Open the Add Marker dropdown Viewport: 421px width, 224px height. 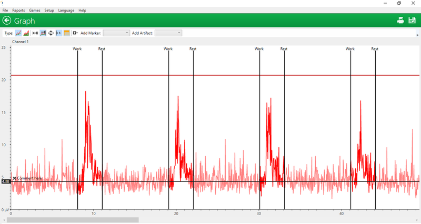tap(116, 33)
